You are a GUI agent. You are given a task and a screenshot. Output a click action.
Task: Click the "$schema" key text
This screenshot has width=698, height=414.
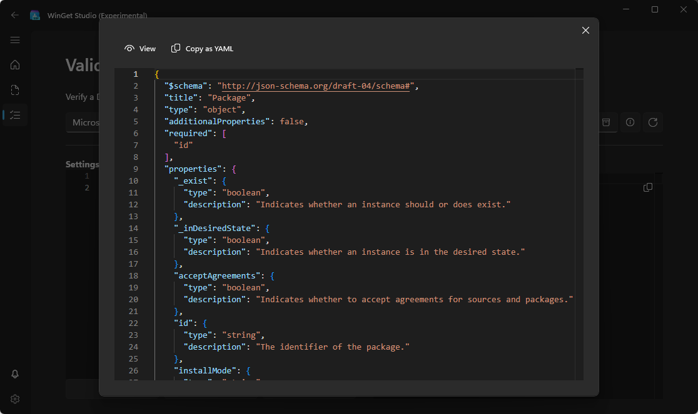click(186, 86)
